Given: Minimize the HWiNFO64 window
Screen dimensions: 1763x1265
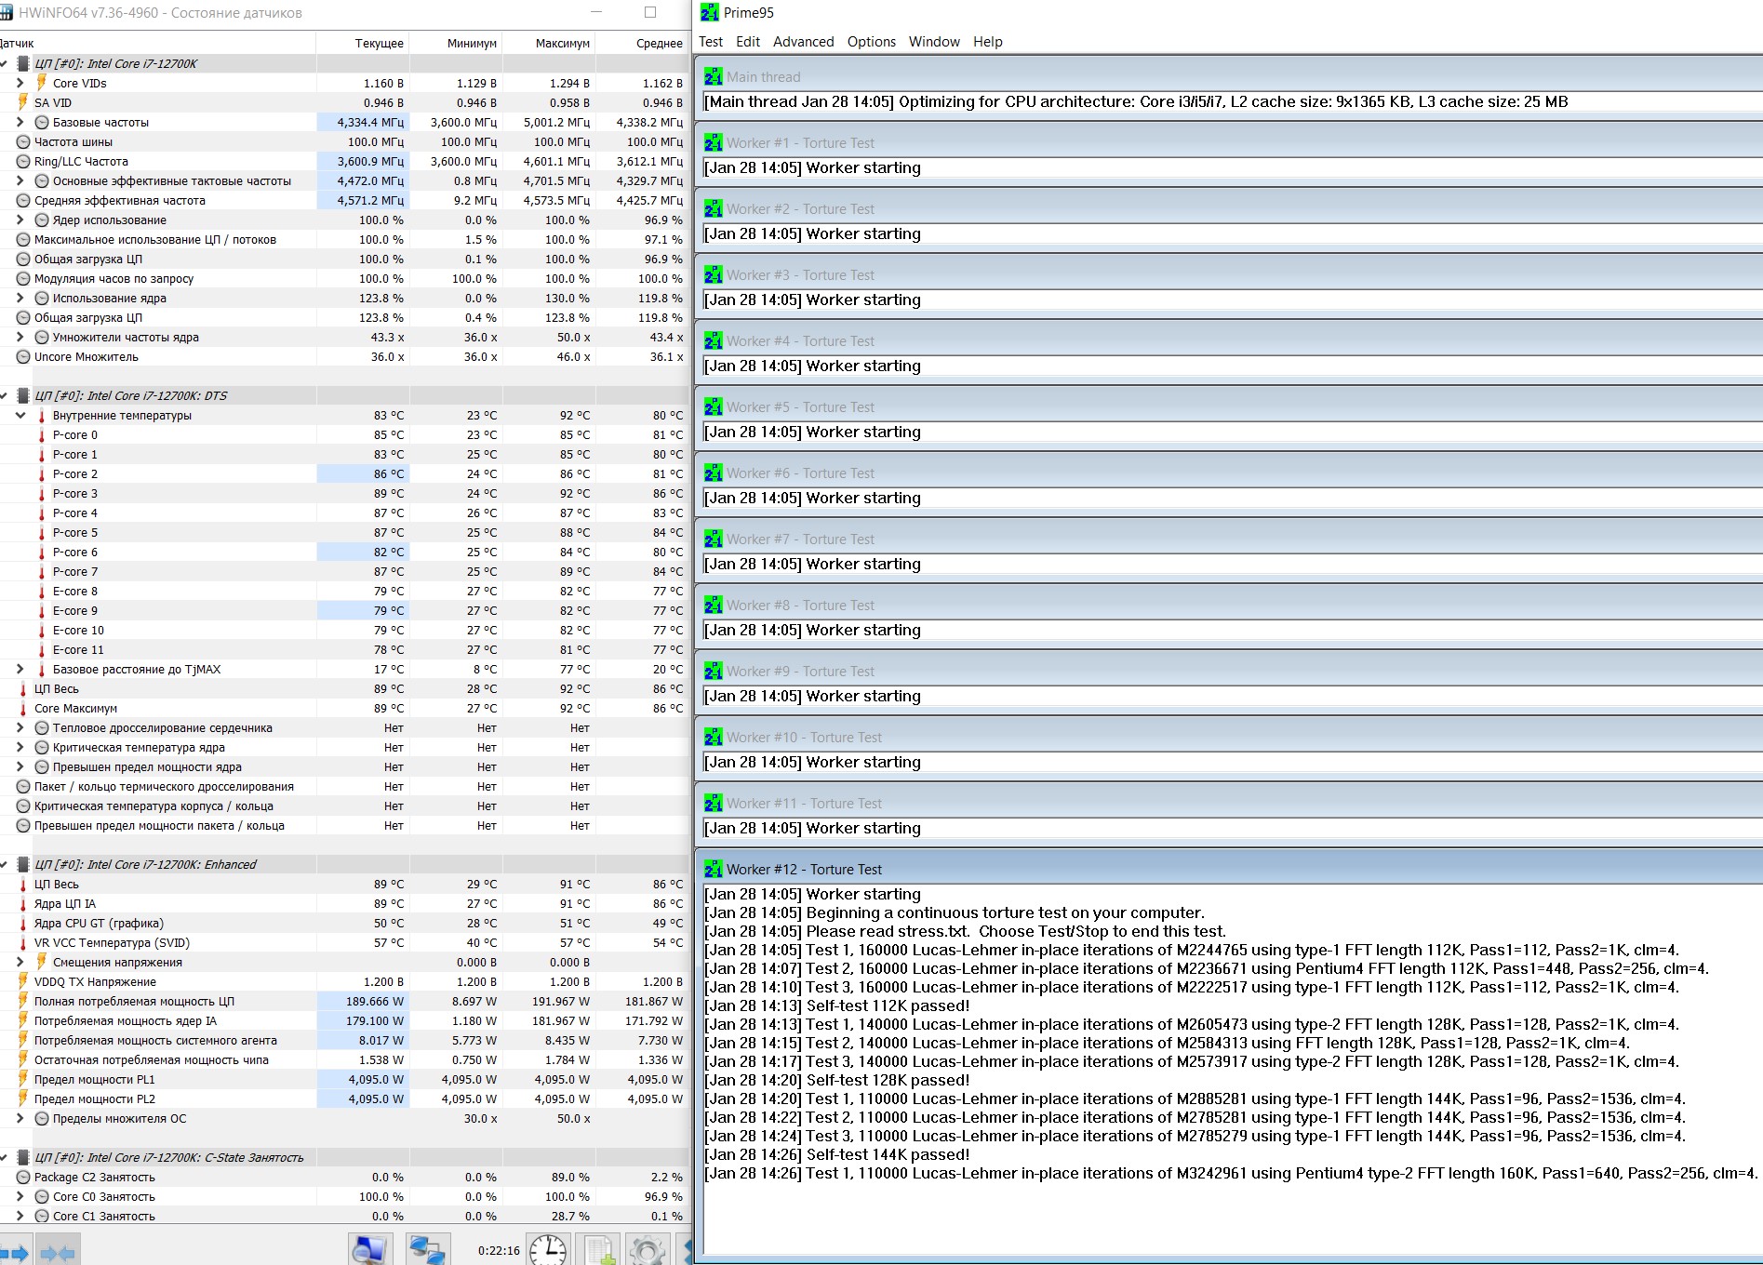Looking at the screenshot, I should click(x=597, y=12).
